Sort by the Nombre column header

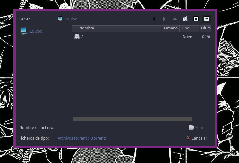116,28
